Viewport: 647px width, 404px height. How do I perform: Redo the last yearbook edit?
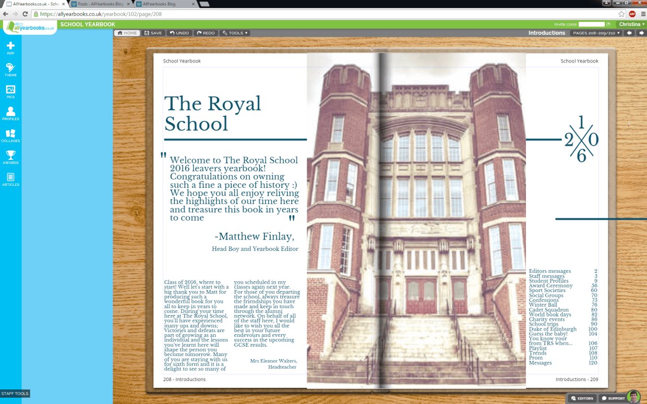(x=206, y=33)
